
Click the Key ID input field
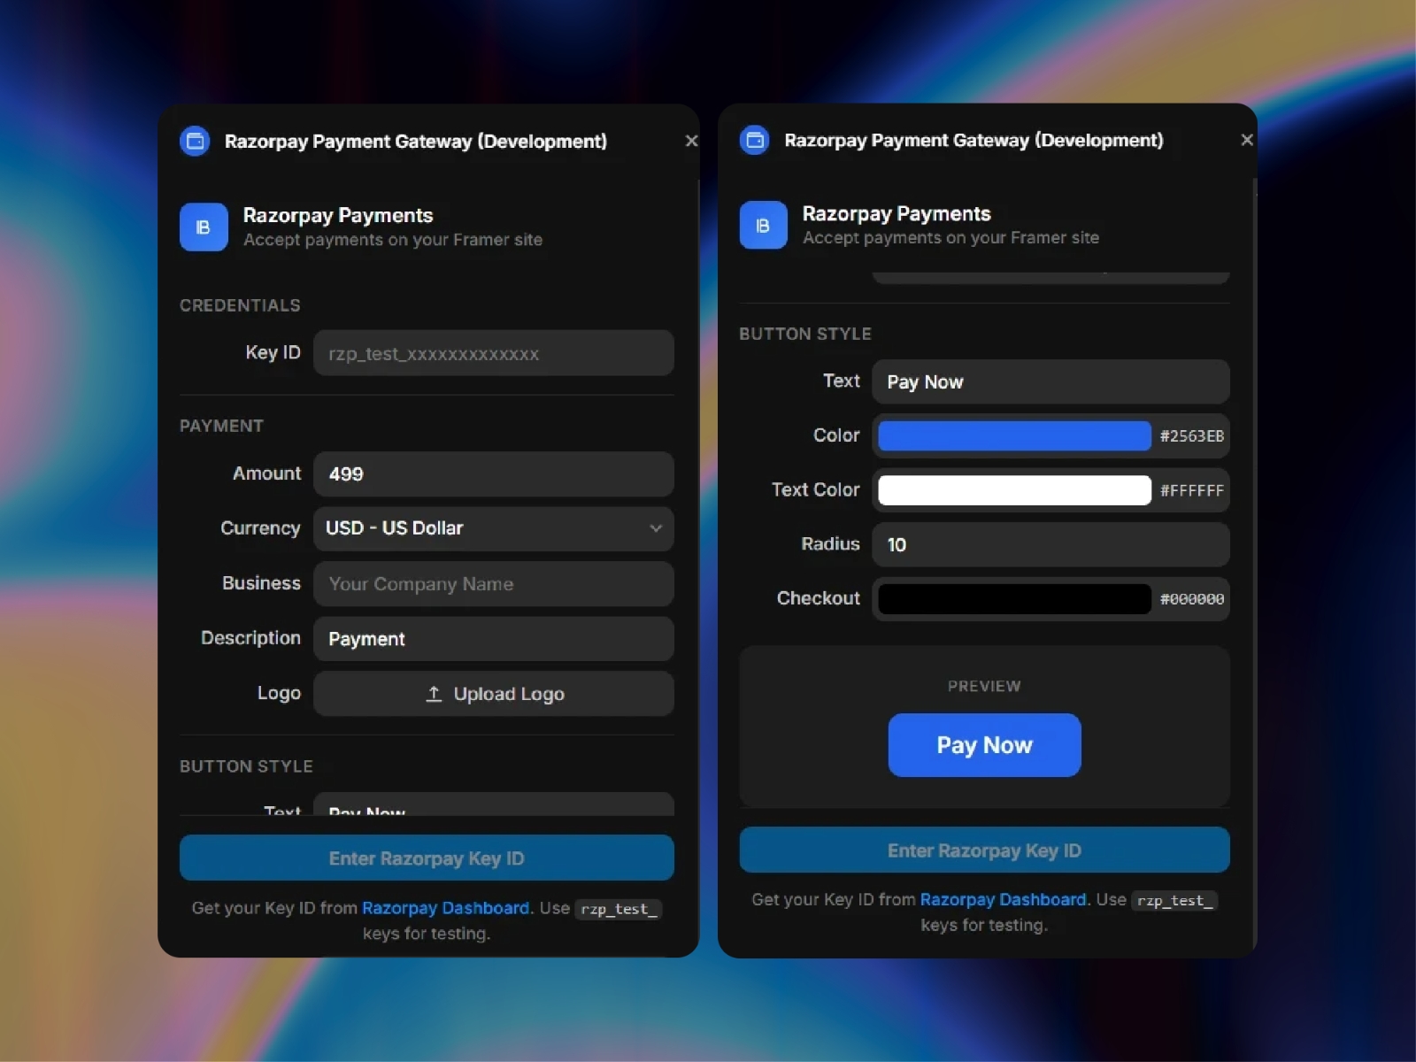[x=493, y=353]
